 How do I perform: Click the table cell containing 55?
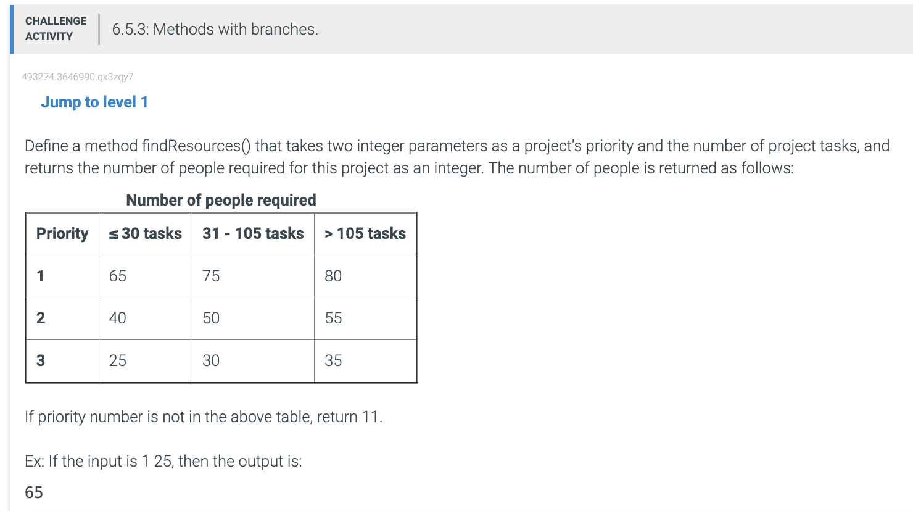(x=365, y=318)
